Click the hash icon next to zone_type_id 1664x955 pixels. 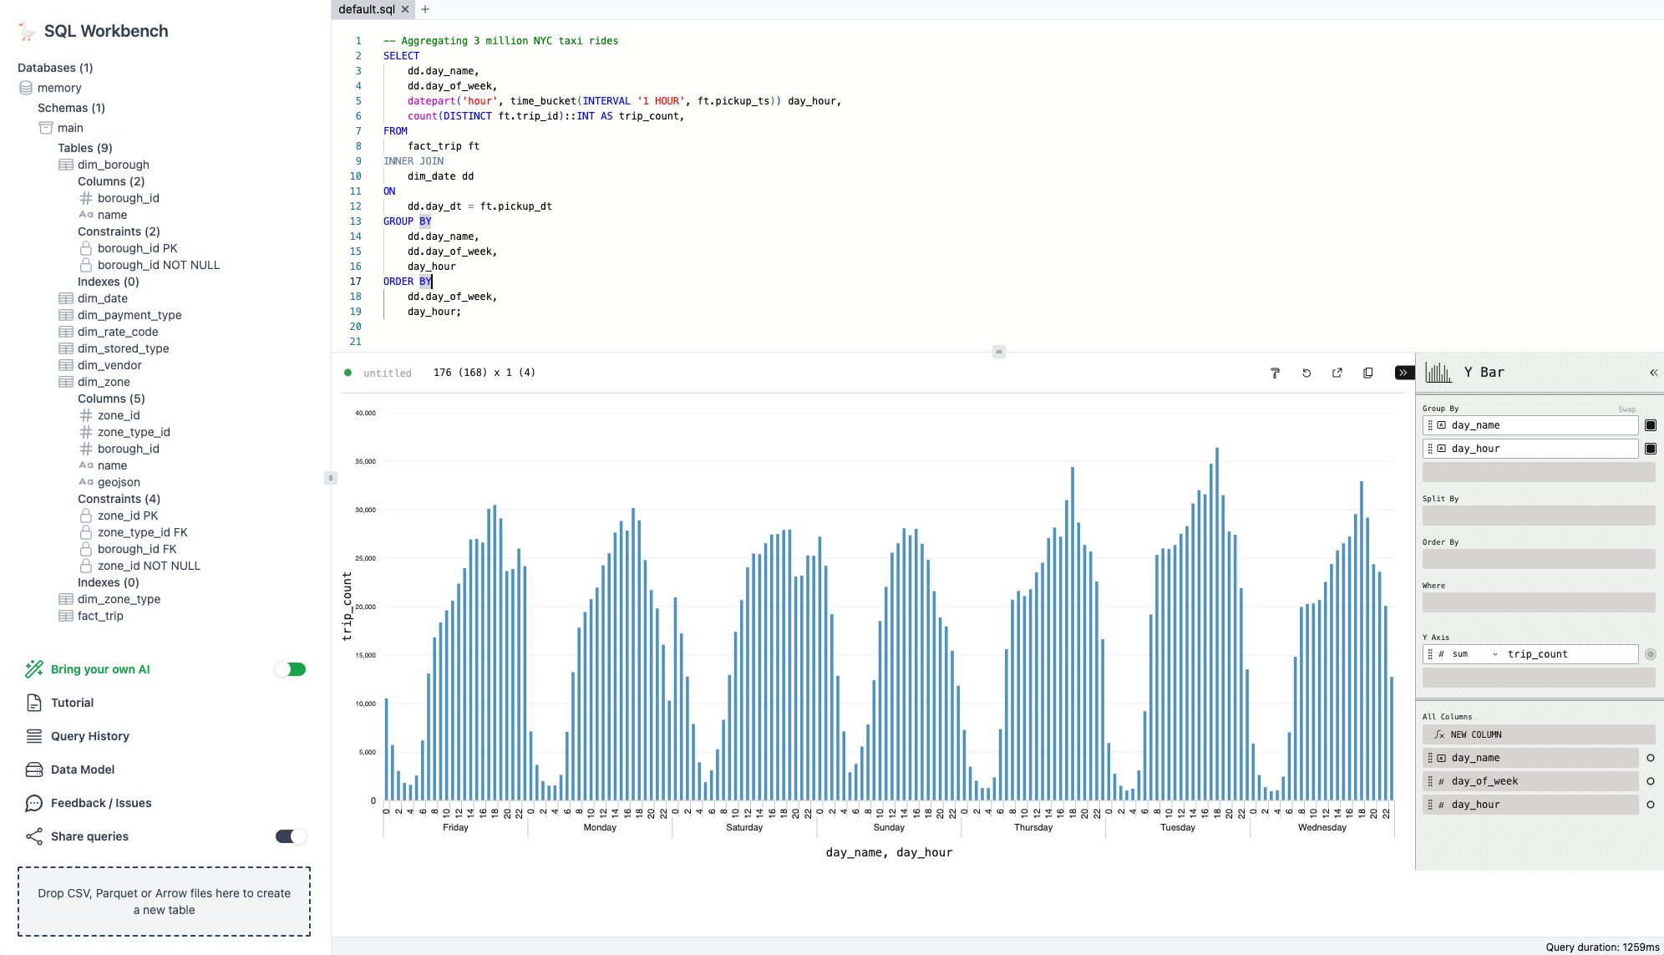(86, 432)
